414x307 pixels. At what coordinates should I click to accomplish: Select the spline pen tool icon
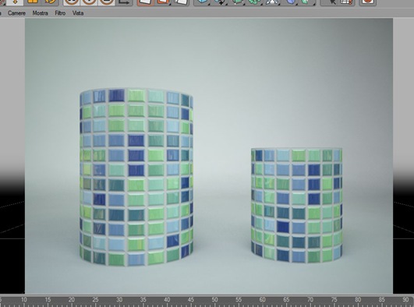pyautogui.click(x=220, y=2)
